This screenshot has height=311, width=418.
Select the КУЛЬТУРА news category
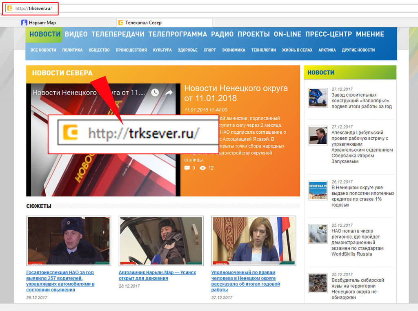162,50
